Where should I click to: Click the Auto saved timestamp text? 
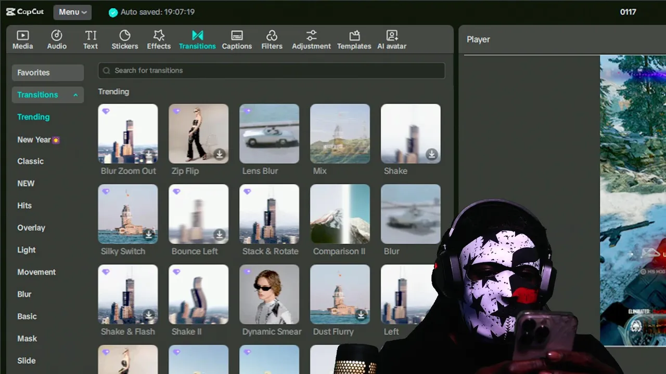point(158,12)
